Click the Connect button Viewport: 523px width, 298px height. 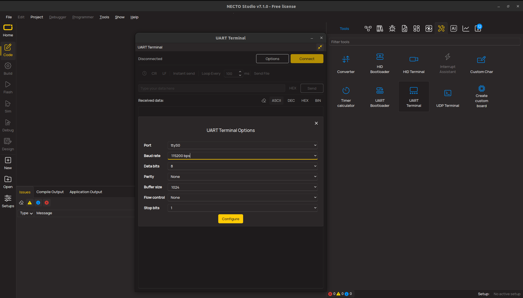pyautogui.click(x=307, y=59)
